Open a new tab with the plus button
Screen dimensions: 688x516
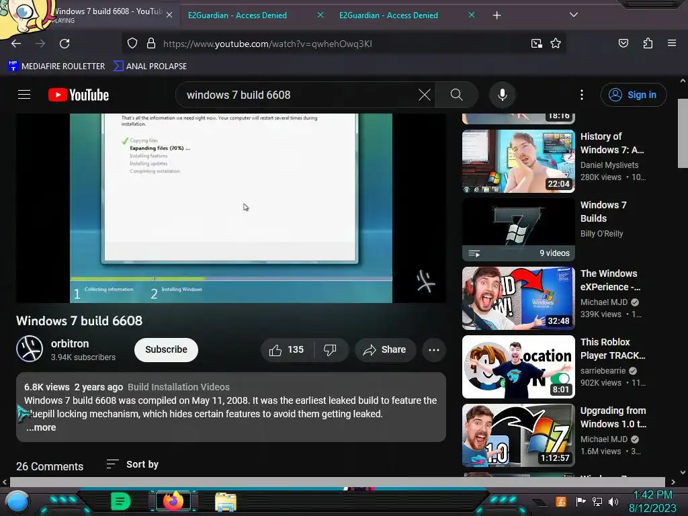coord(497,15)
